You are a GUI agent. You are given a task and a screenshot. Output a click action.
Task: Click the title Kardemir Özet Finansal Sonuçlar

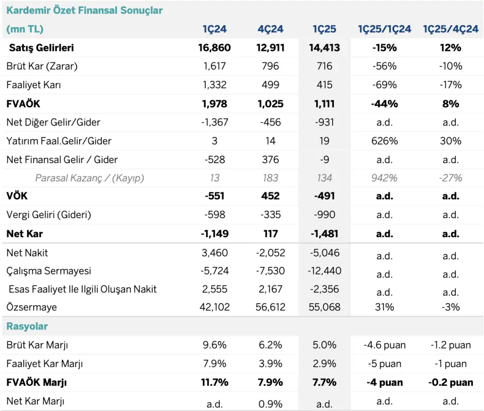(x=84, y=10)
